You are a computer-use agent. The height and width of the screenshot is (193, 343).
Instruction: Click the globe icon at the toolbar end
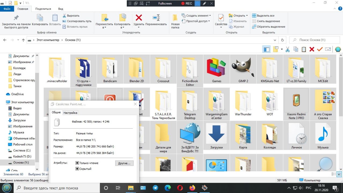(338, 49)
